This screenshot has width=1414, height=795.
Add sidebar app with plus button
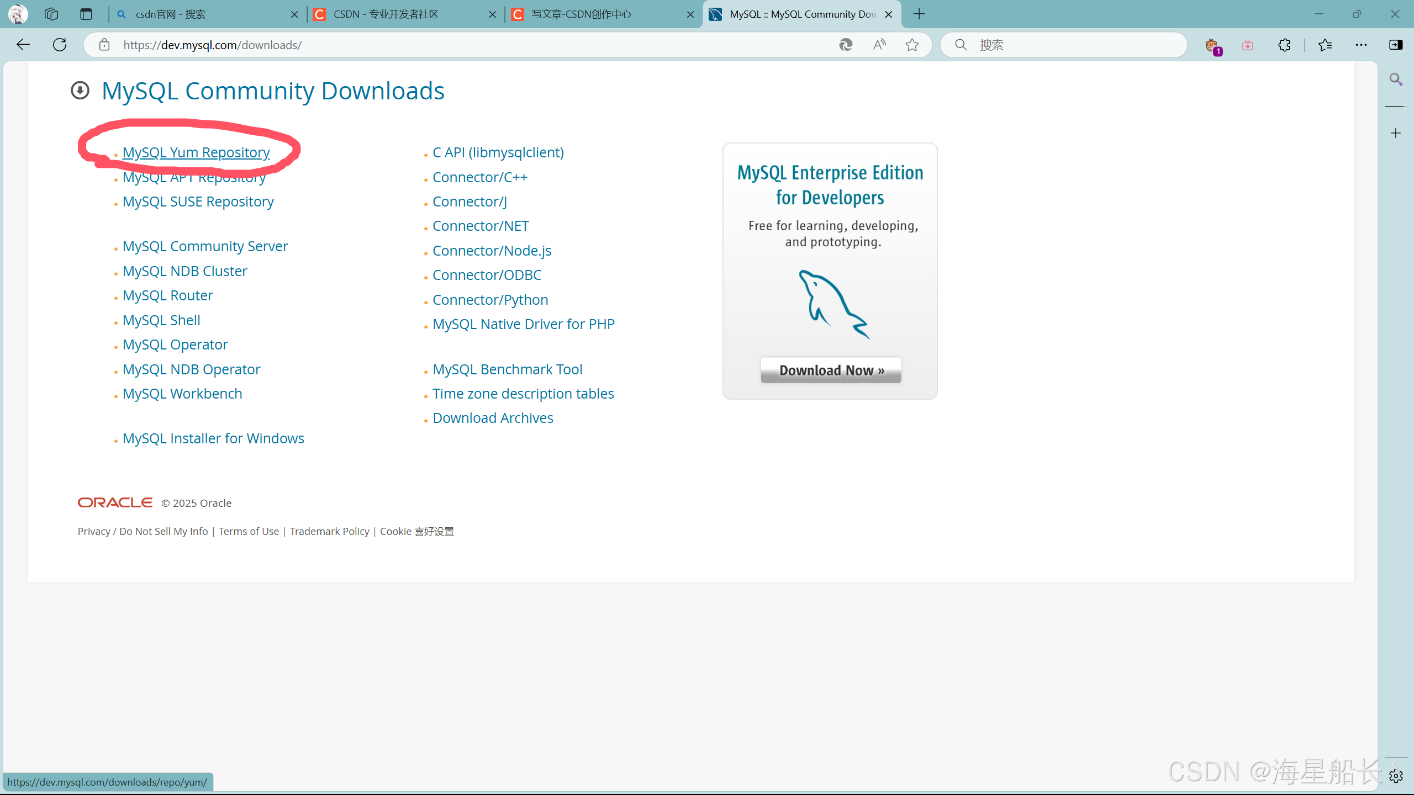[1396, 133]
